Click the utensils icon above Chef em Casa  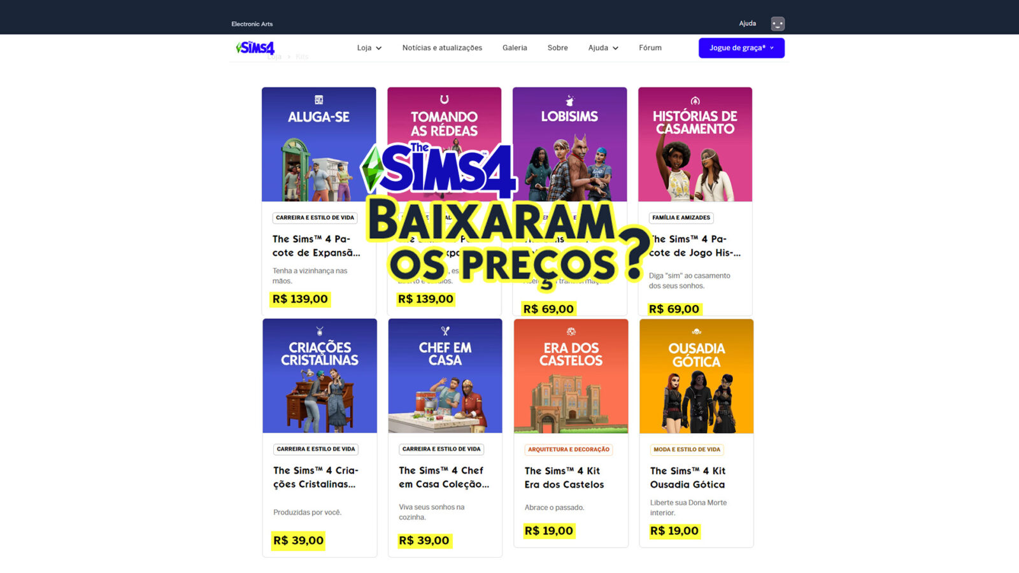tap(445, 331)
